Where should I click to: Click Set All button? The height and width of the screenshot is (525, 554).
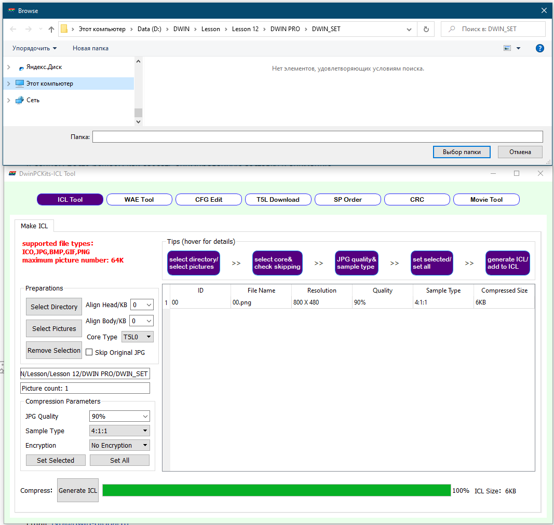point(120,460)
